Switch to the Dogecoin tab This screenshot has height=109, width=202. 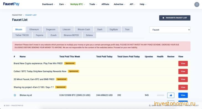coord(51,29)
